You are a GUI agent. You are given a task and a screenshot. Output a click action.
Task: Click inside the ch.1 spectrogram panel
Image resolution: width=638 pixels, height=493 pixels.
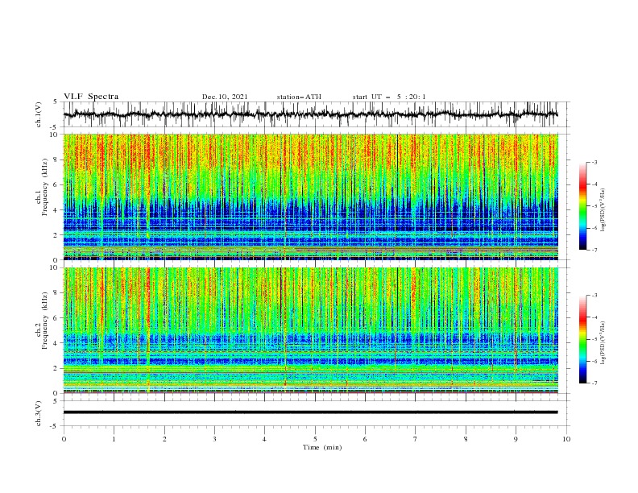click(x=310, y=197)
